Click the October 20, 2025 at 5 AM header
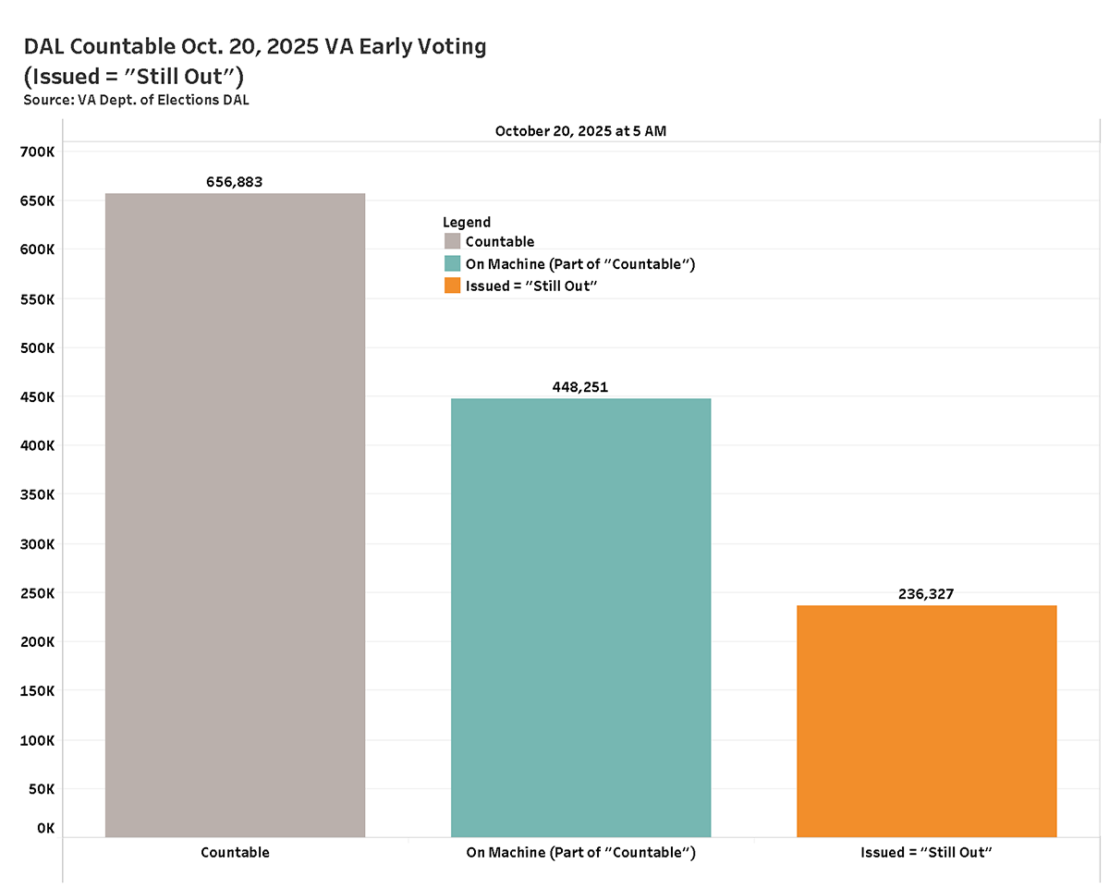 [x=580, y=131]
